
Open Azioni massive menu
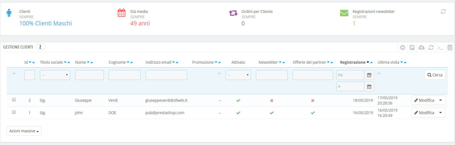[x=24, y=131]
